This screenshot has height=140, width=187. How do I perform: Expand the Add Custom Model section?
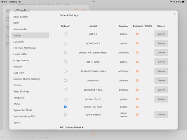[71, 127]
